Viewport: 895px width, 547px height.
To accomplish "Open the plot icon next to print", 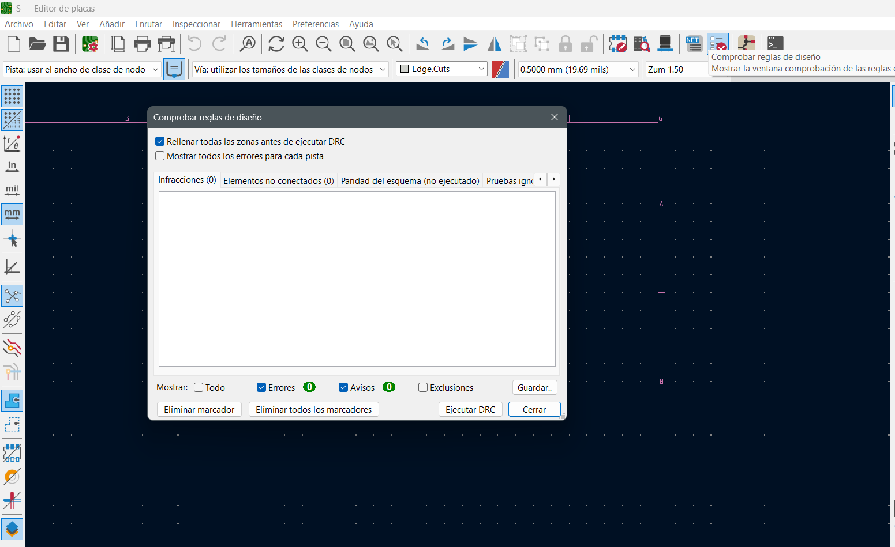I will coord(166,44).
